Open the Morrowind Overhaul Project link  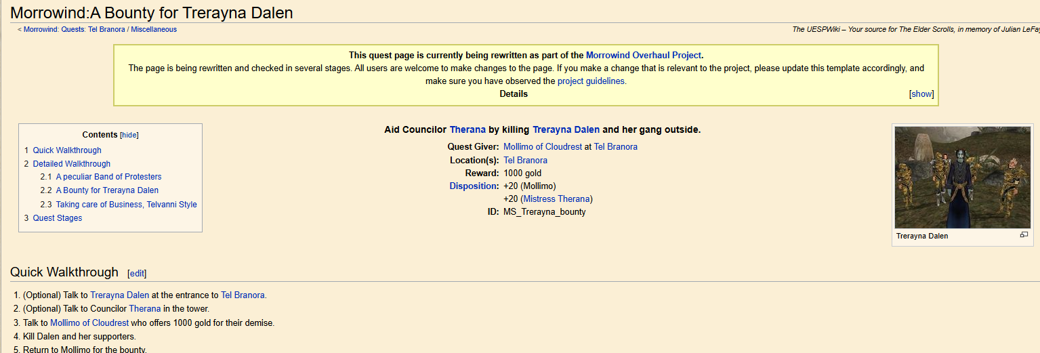(x=644, y=56)
